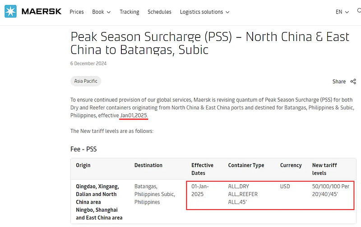Click the Asia Pacific tag
This screenshot has height=227, width=361.
[x=86, y=81]
